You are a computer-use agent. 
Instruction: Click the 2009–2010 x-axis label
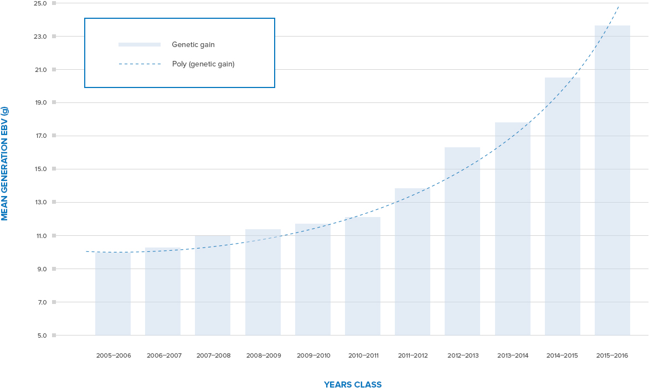click(x=313, y=355)
